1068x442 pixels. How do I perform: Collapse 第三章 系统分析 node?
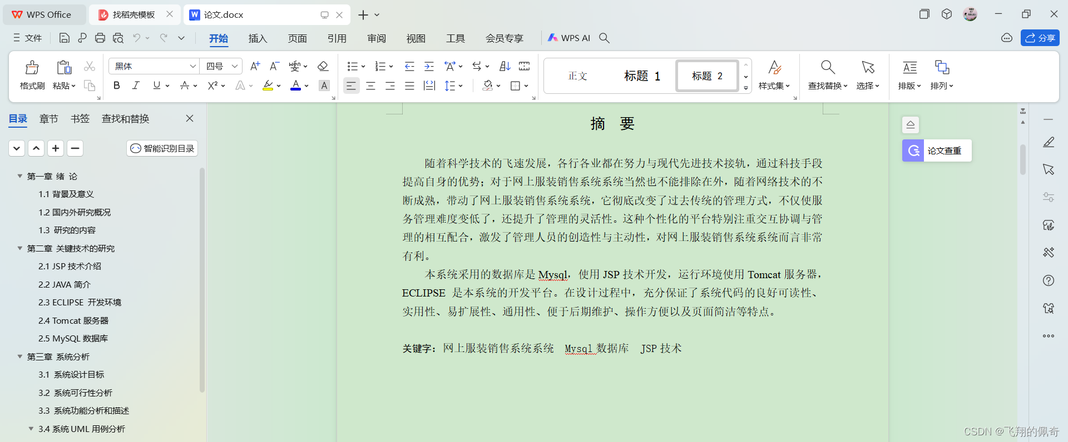click(x=19, y=356)
